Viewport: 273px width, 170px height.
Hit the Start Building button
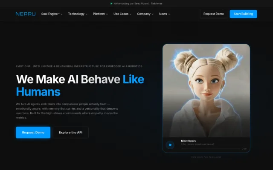(243, 14)
